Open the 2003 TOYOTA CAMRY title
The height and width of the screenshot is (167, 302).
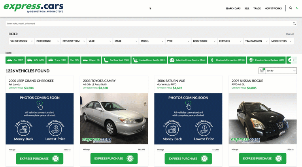pyautogui.click(x=99, y=81)
